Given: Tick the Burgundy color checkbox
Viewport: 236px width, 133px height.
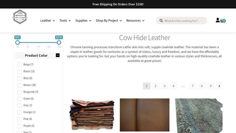Looking at the screenshot, I should coord(19,92).
